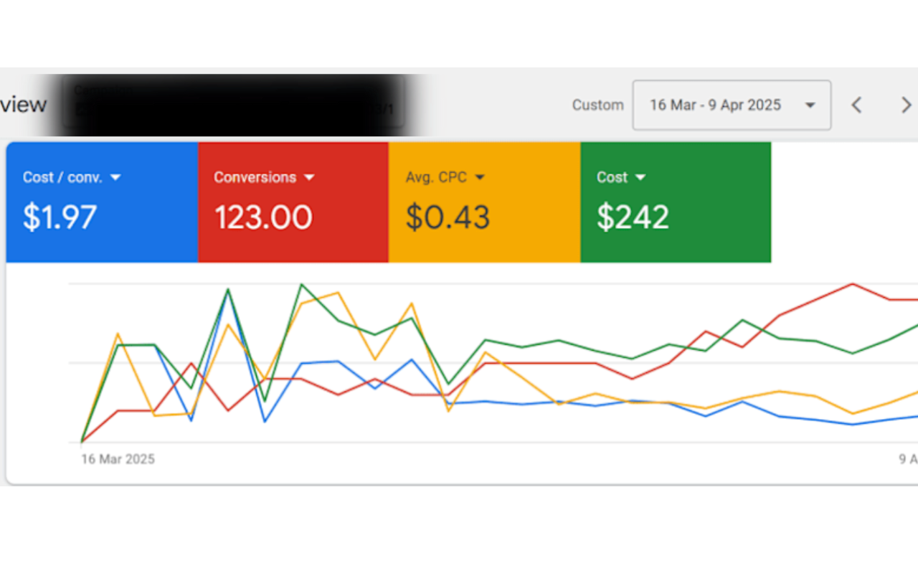Click the chart origin where lines start
This screenshot has height=571, width=918.
pyautogui.click(x=81, y=442)
